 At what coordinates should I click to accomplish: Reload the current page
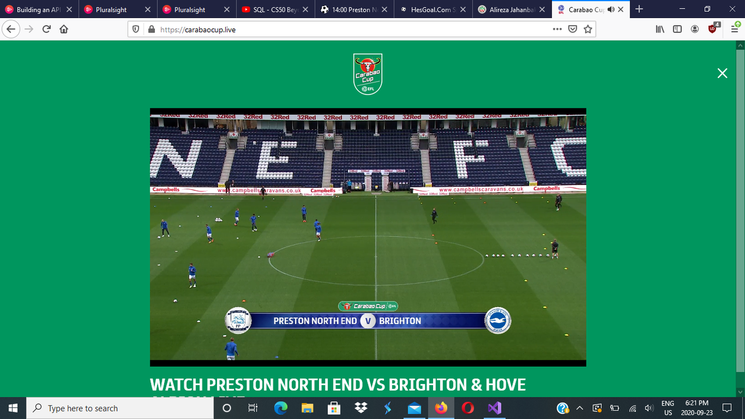click(47, 29)
